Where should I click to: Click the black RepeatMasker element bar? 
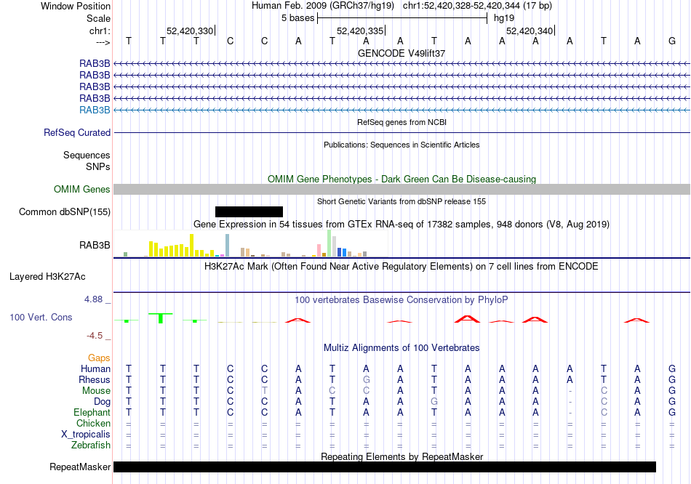[385, 467]
